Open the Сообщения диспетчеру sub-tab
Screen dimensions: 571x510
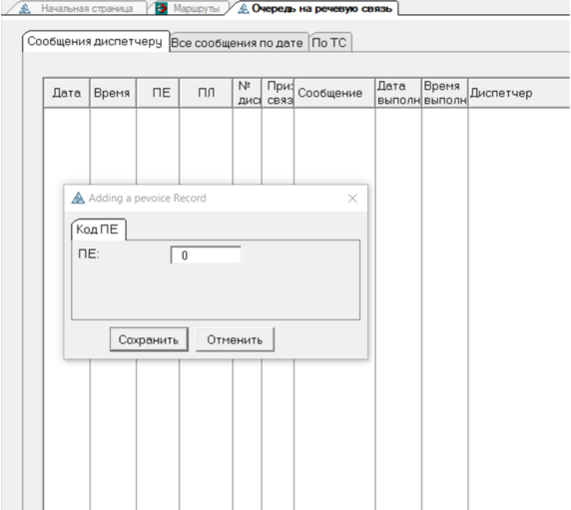[x=96, y=42]
